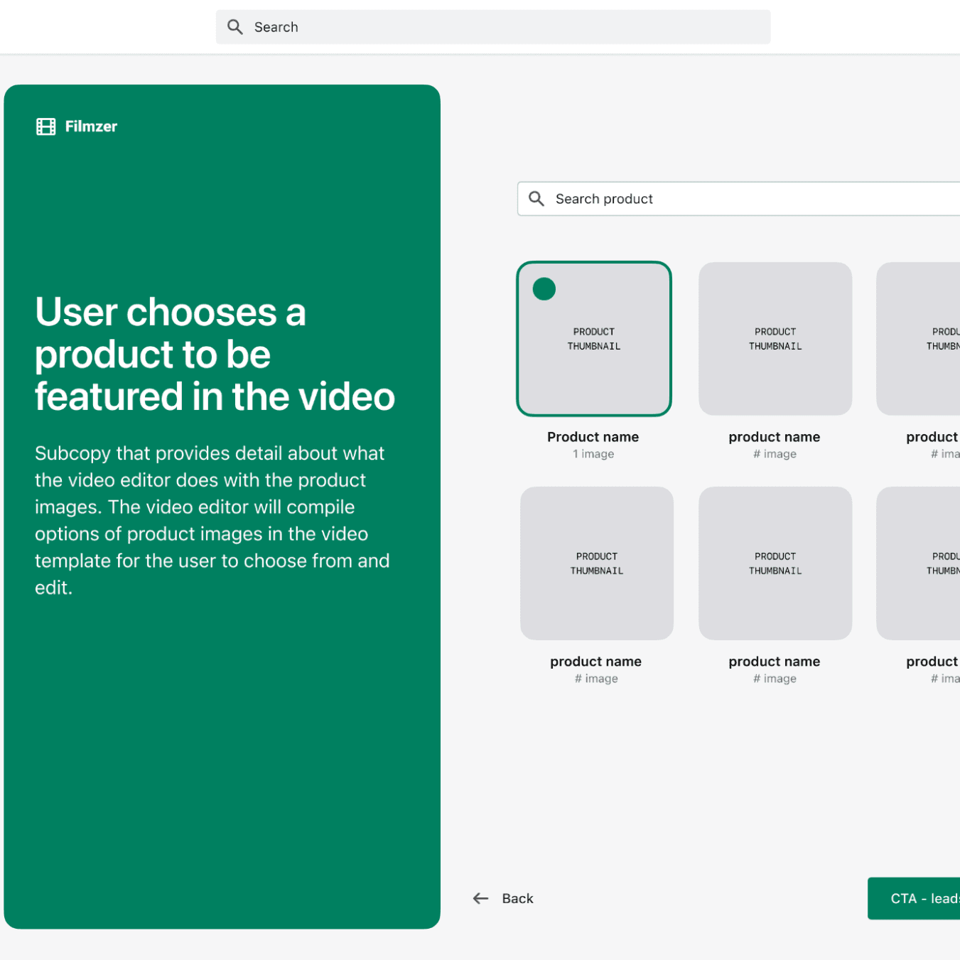Toggle the green selection dot on first product
The width and height of the screenshot is (960, 960).
544,289
